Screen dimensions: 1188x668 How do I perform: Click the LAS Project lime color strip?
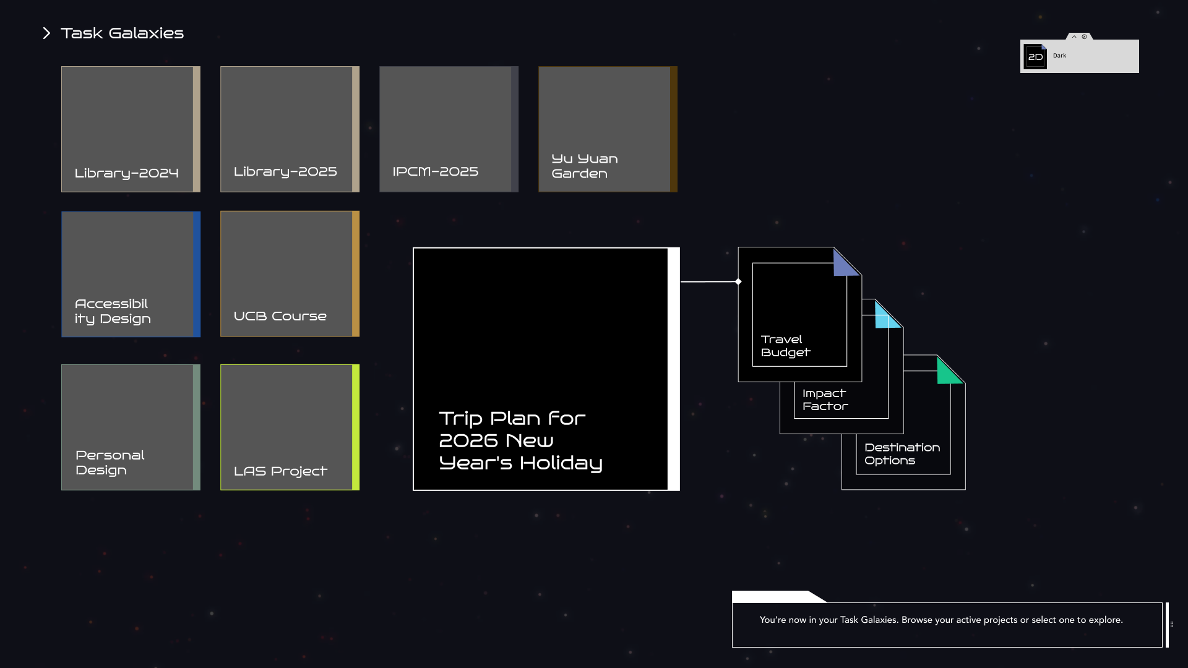click(356, 427)
